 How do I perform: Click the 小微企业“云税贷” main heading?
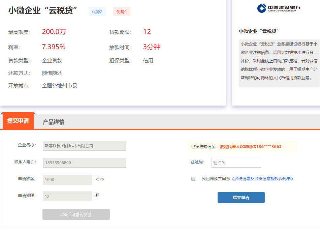point(43,10)
